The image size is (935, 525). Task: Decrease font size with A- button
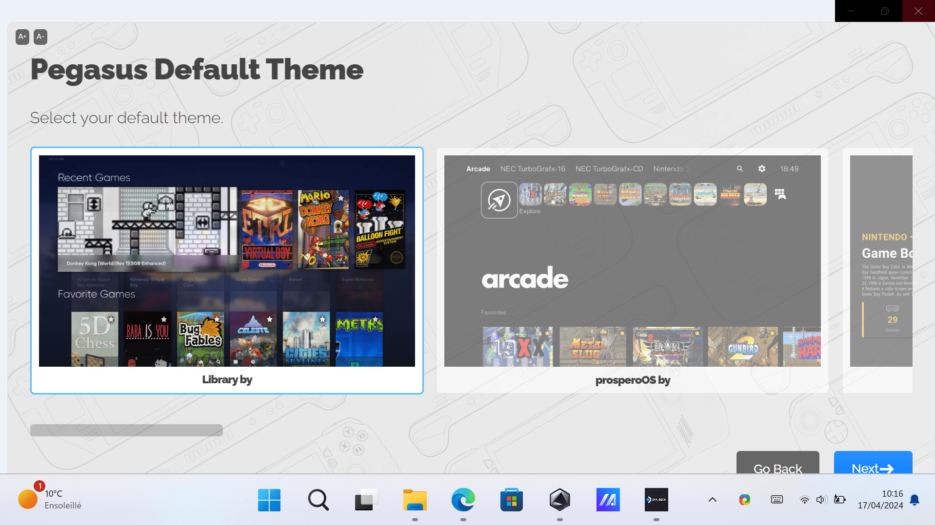point(40,37)
